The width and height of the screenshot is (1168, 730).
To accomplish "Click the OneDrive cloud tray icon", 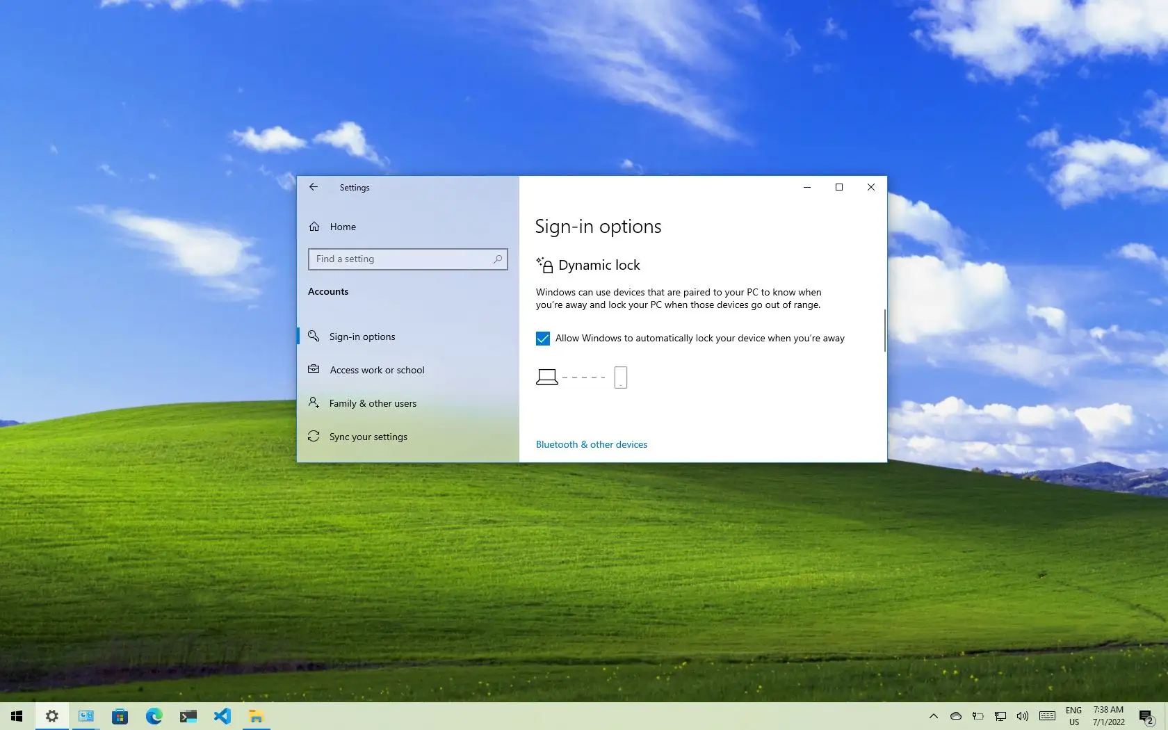I will [x=956, y=716].
